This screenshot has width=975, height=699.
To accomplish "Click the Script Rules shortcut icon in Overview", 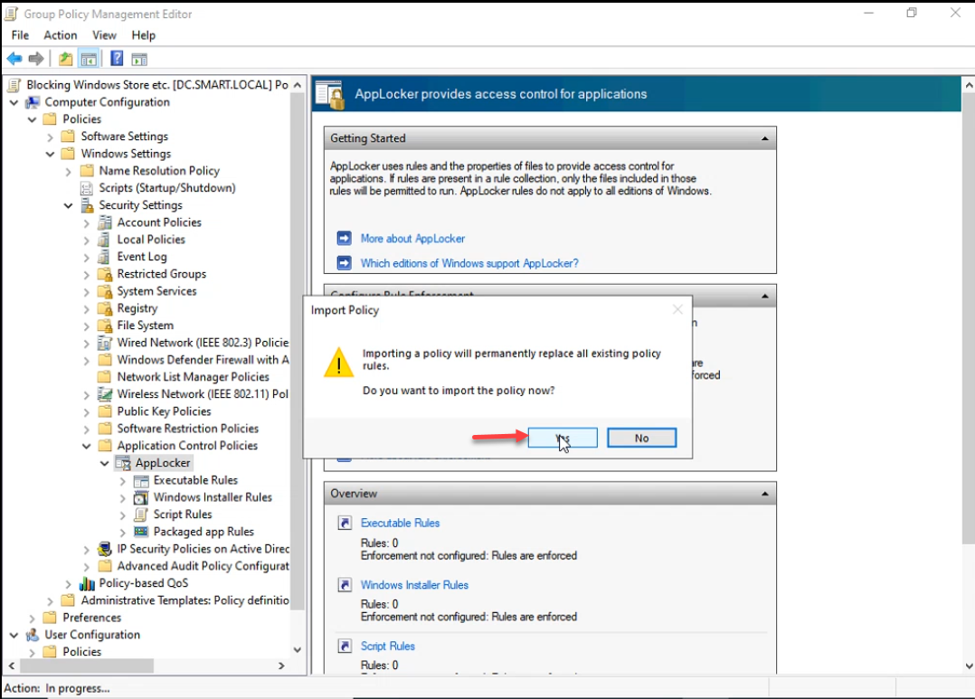I will [345, 647].
